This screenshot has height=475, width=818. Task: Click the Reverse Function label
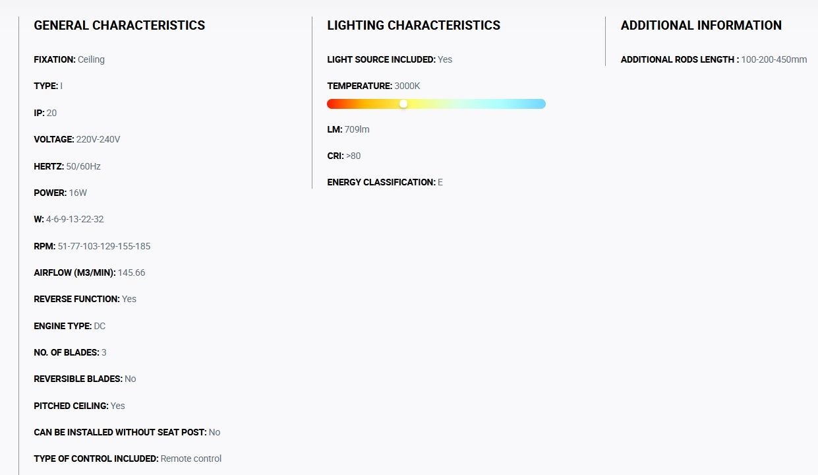[76, 299]
